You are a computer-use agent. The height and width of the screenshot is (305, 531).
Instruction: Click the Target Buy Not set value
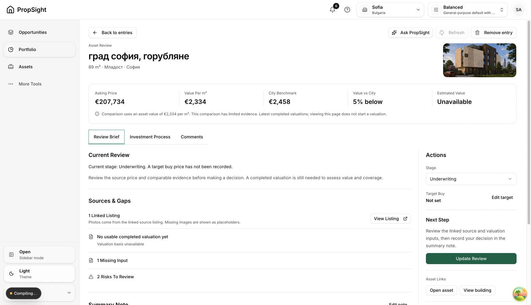point(433,200)
